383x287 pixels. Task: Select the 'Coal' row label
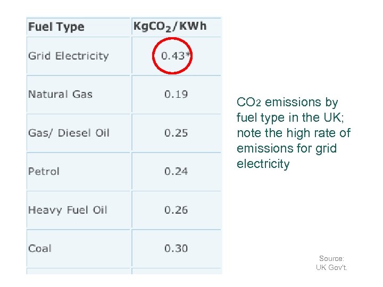40,248
